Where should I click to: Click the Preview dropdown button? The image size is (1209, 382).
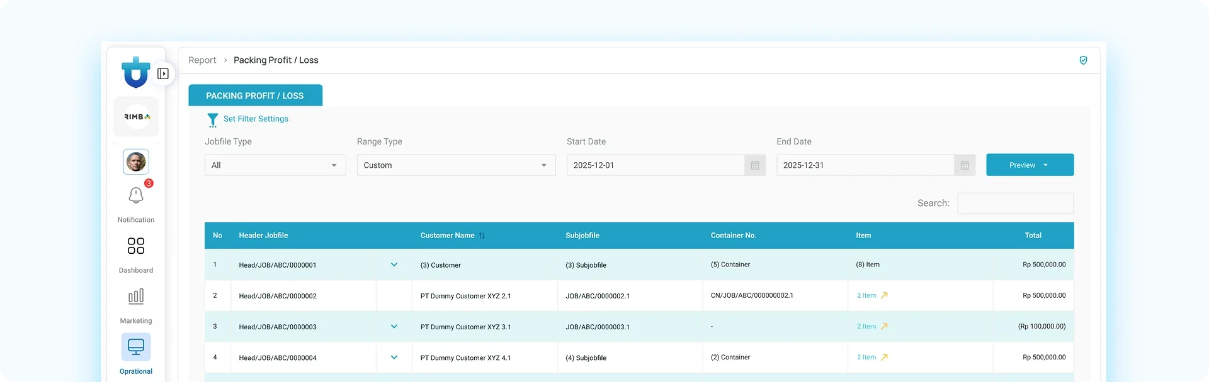[1030, 165]
